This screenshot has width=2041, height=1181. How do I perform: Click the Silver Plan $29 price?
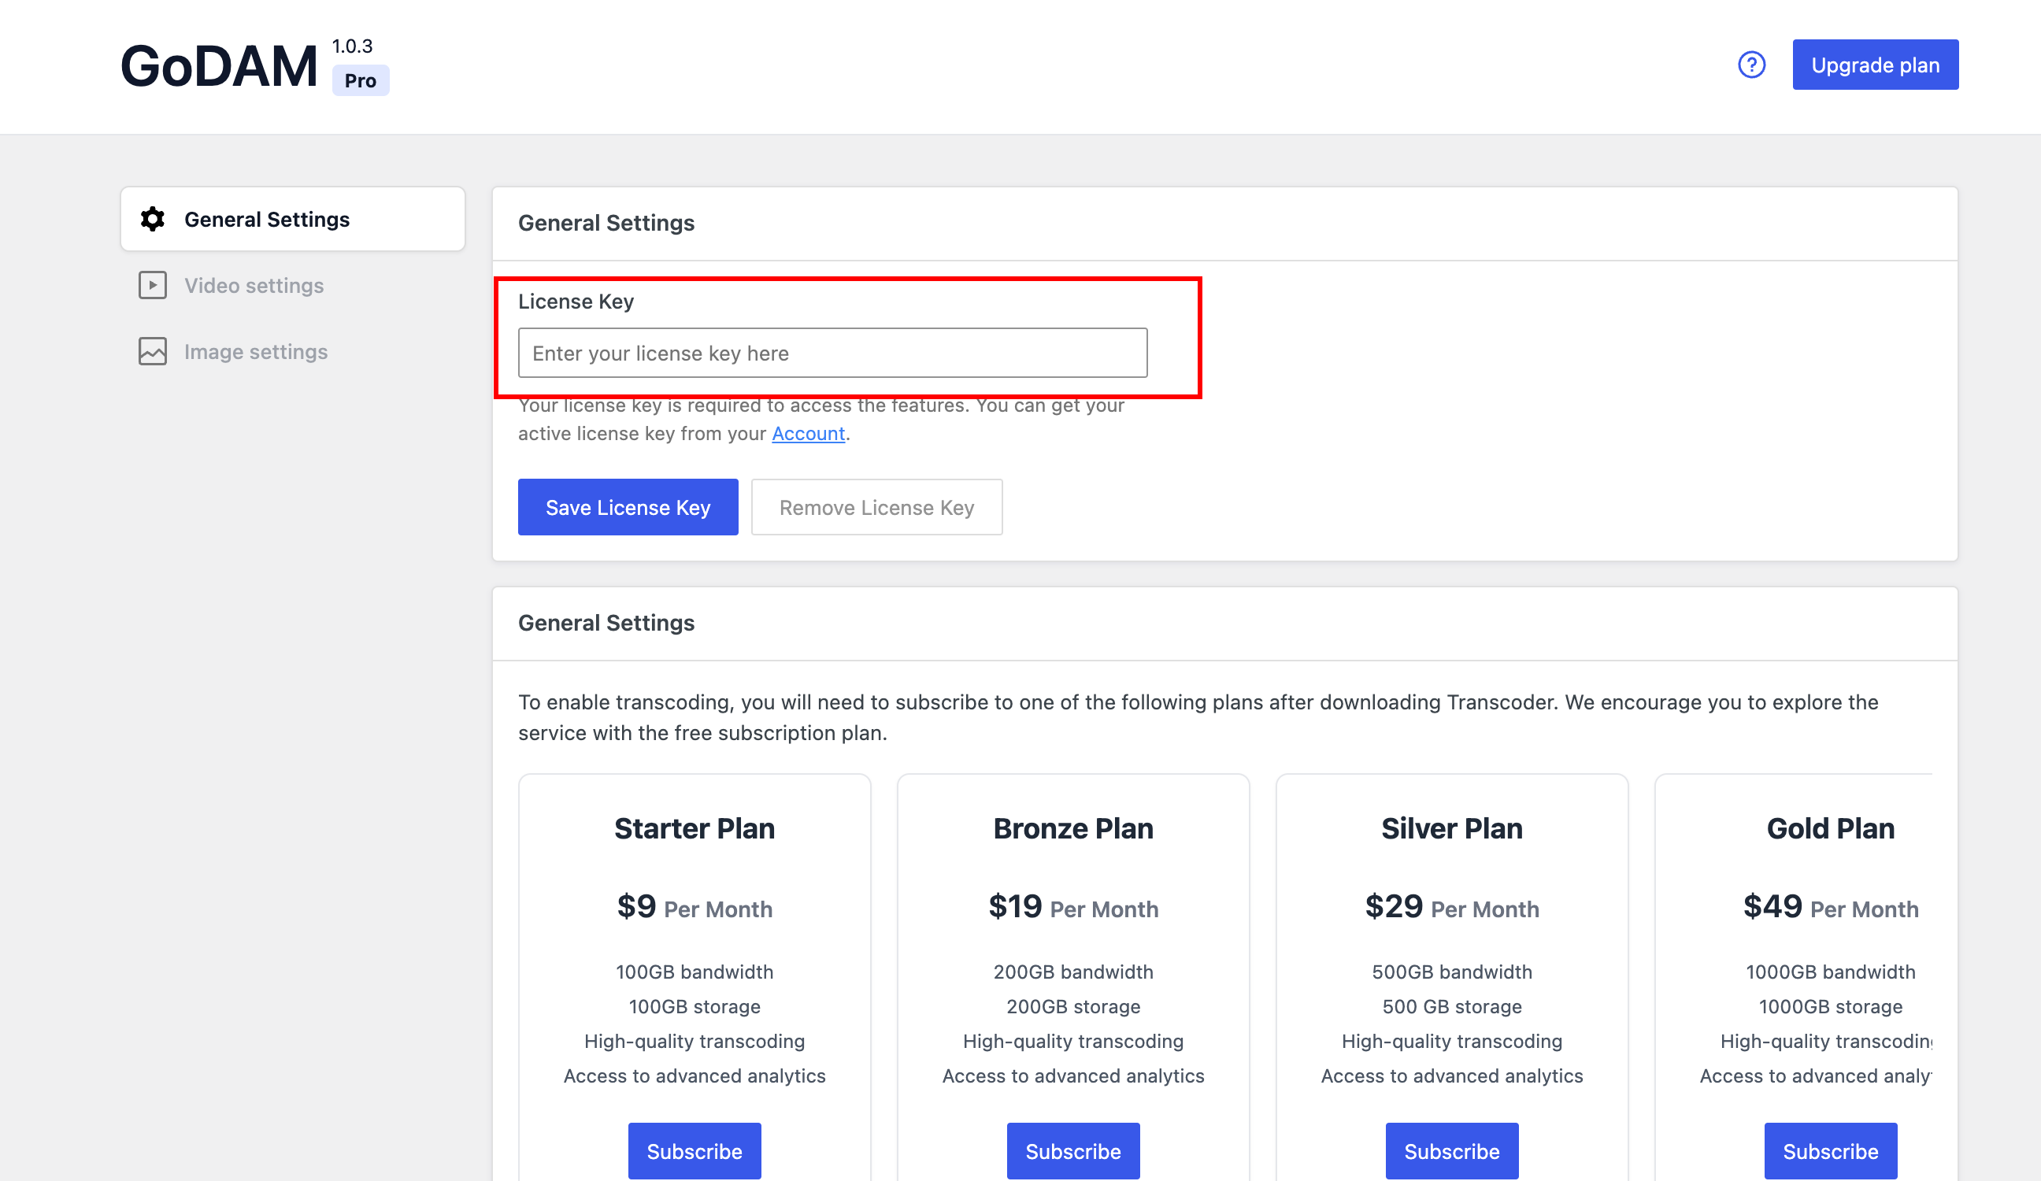pyautogui.click(x=1393, y=905)
